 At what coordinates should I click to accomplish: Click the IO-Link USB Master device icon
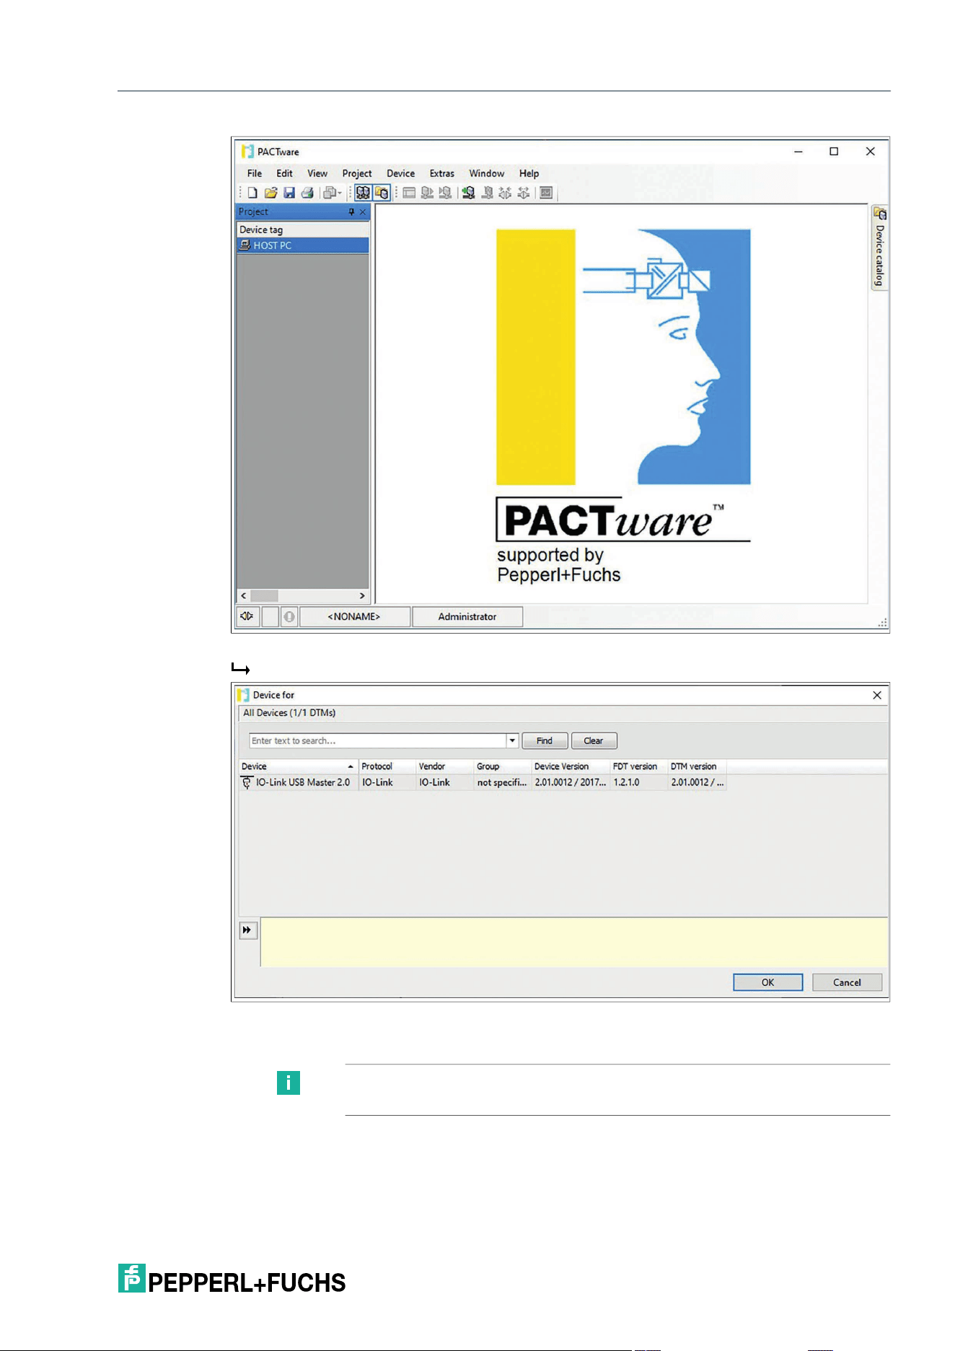pos(247,782)
